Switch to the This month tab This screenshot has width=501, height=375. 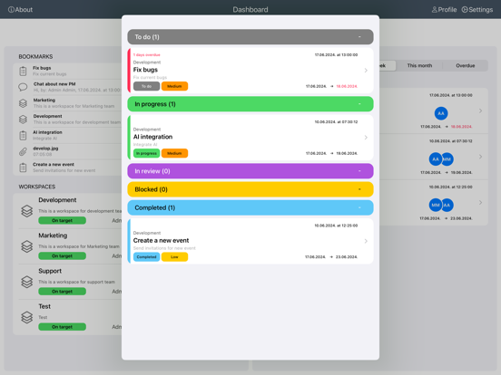[x=419, y=66]
